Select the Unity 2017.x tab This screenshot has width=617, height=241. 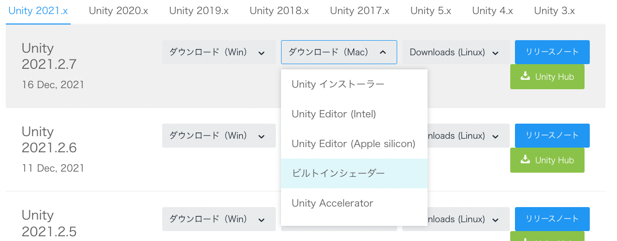360,11
